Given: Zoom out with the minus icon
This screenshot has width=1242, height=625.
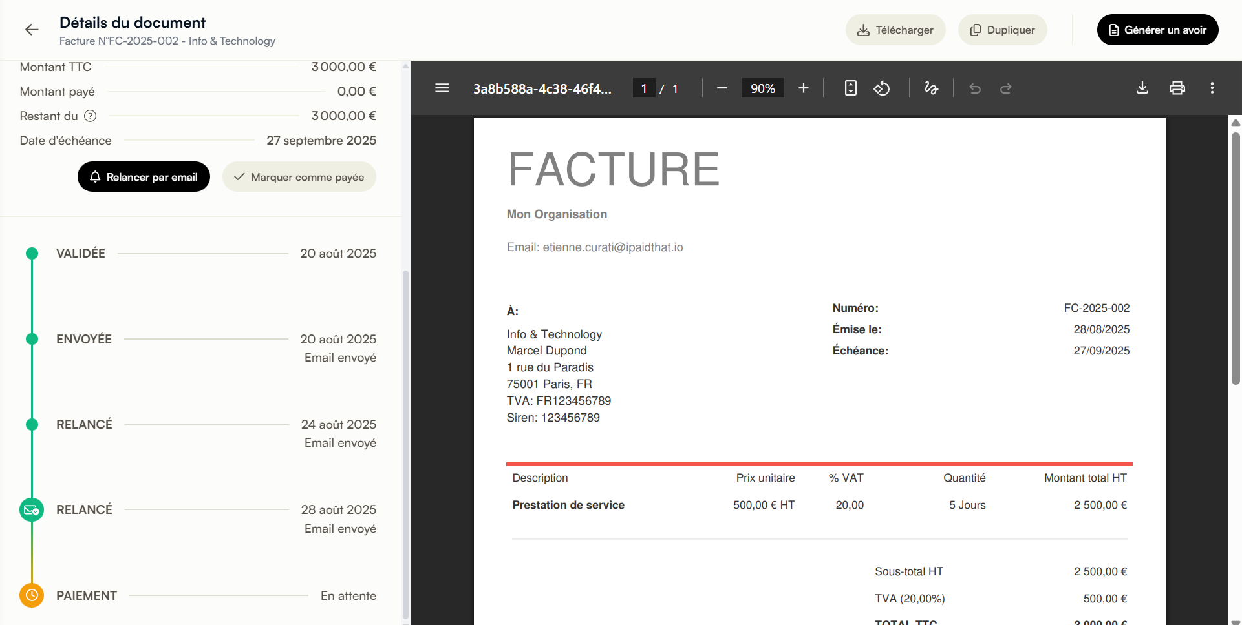Looking at the screenshot, I should [x=722, y=88].
